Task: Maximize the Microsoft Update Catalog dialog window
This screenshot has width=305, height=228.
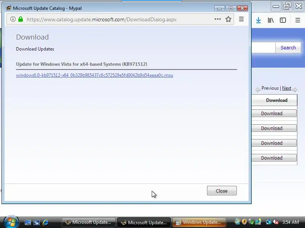Action: pyautogui.click(x=231, y=8)
